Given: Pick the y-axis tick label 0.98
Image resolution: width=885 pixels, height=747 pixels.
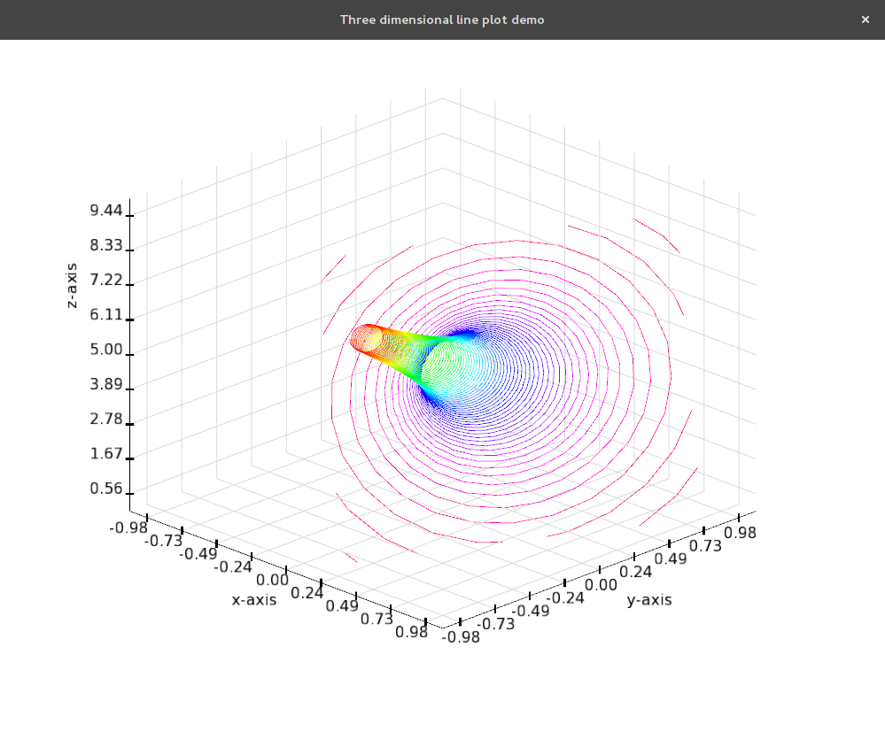Looking at the screenshot, I should [x=740, y=533].
